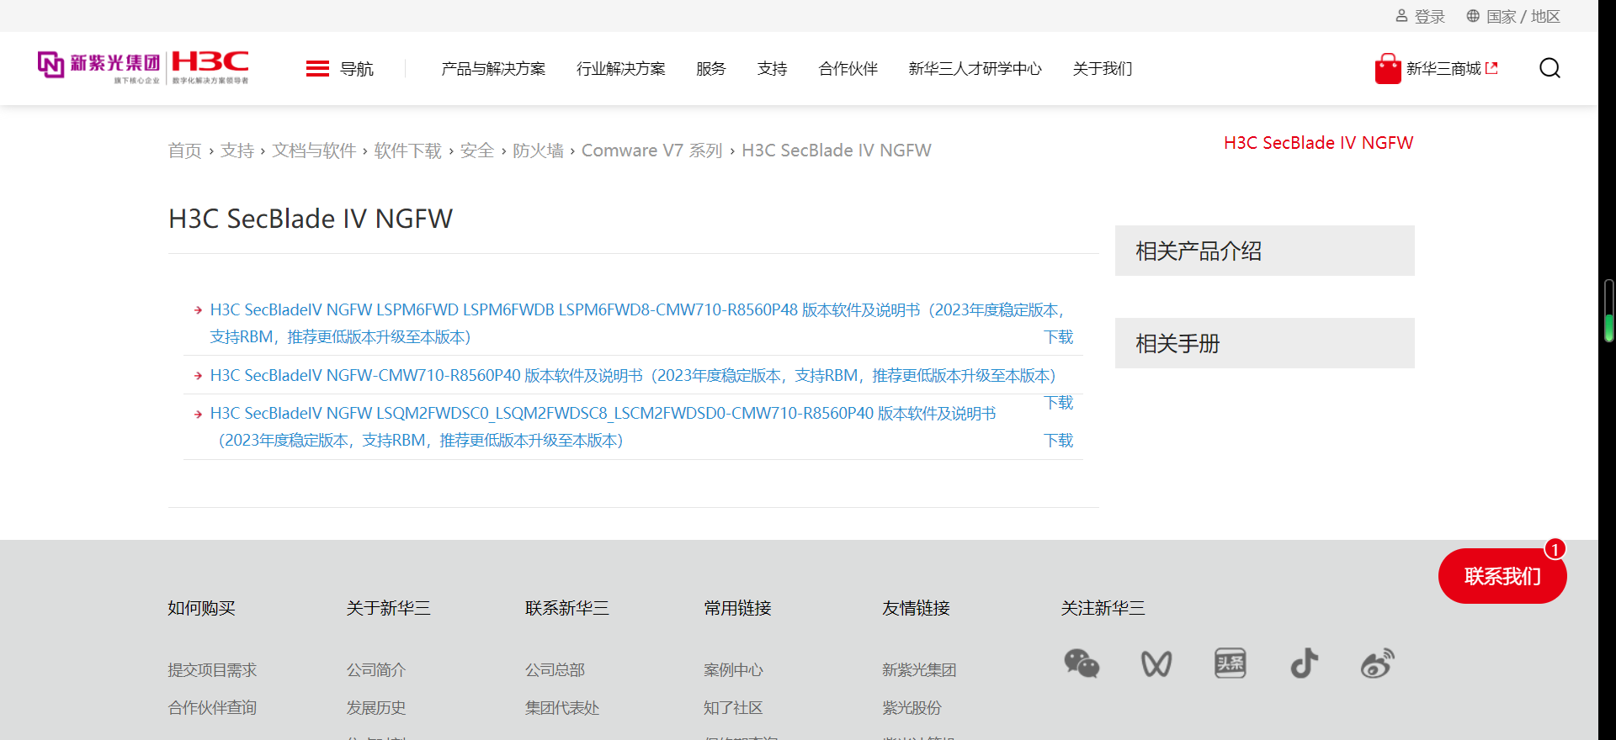Image resolution: width=1616 pixels, height=740 pixels.
Task: Open LSQM2FWDSC0 R8560P40 software link
Action: [x=603, y=427]
